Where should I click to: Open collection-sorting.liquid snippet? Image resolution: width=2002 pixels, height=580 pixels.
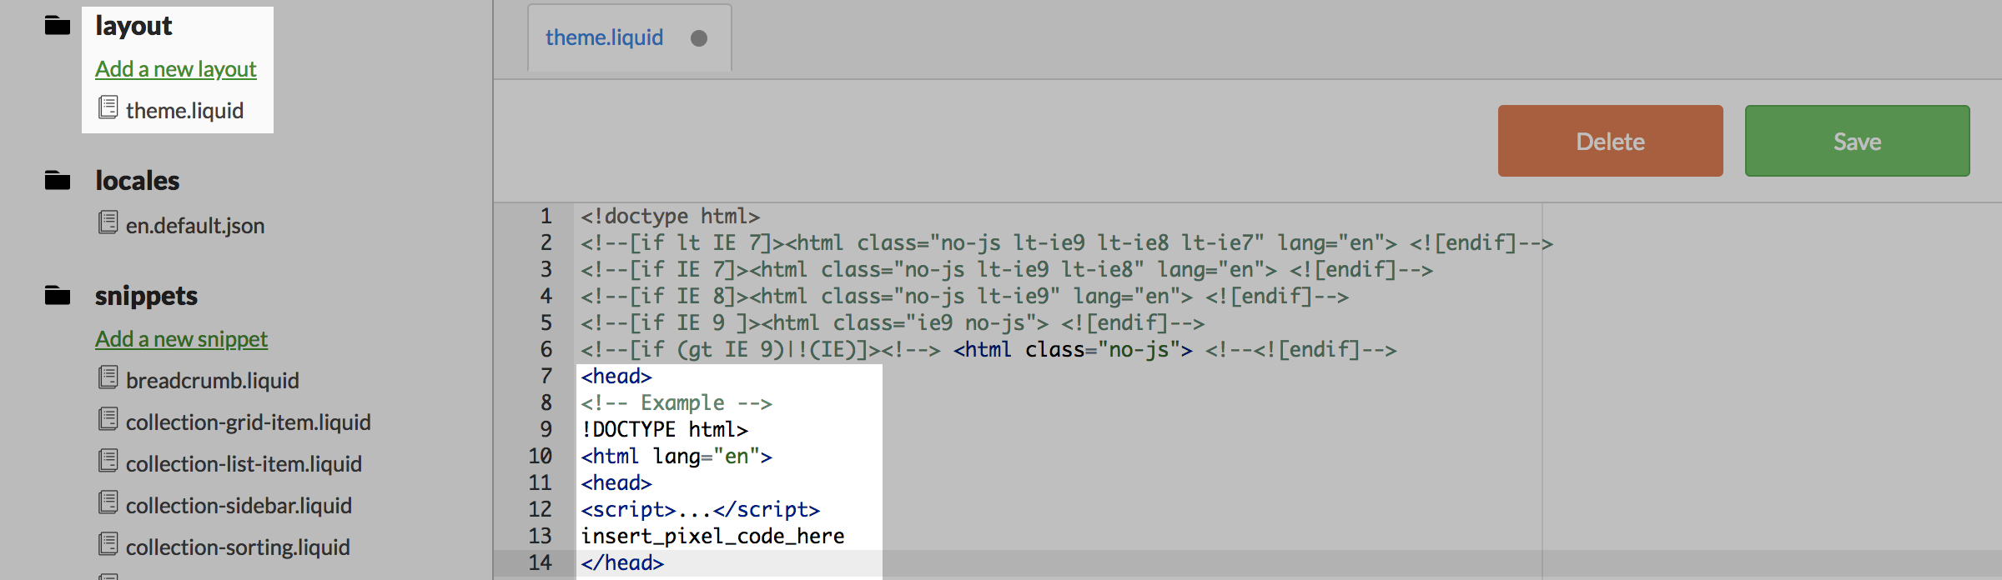click(x=238, y=547)
